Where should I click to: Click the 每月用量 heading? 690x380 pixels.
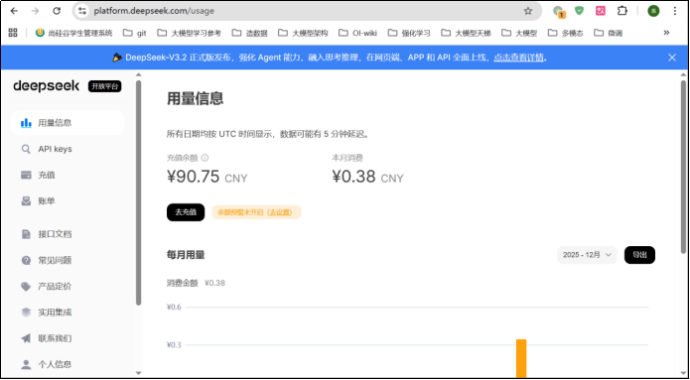[186, 255]
